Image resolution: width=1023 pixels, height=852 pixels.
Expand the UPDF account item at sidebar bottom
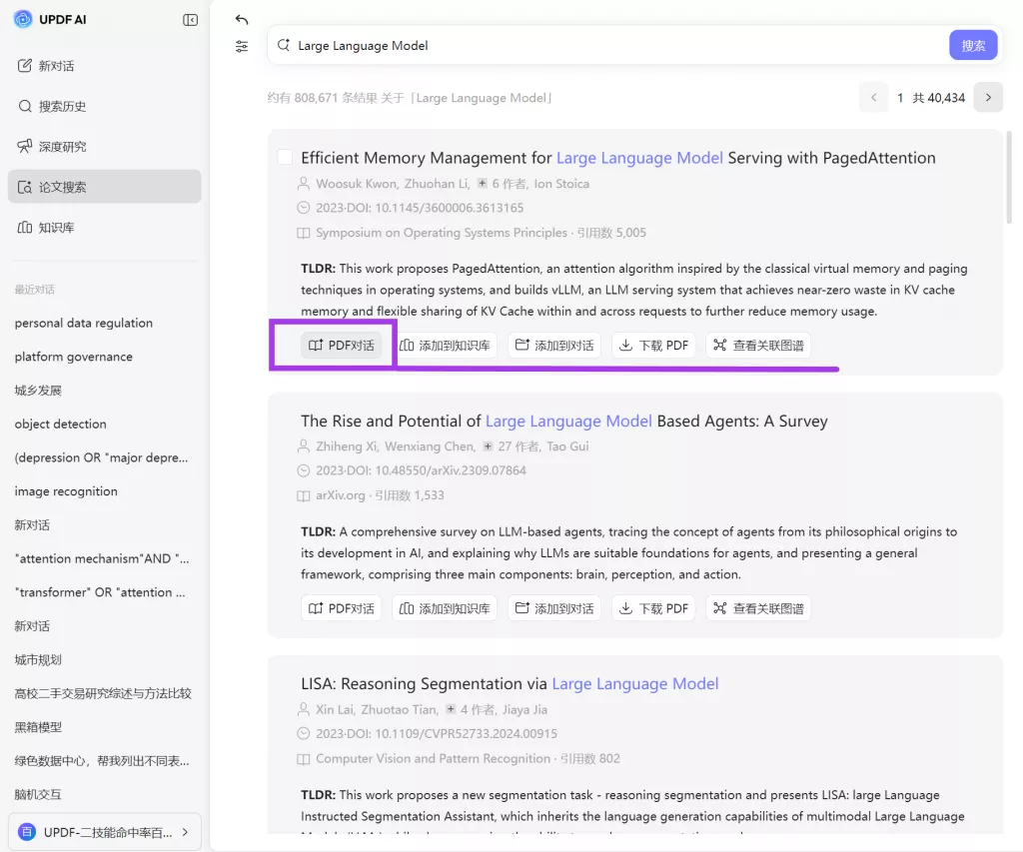pyautogui.click(x=105, y=831)
